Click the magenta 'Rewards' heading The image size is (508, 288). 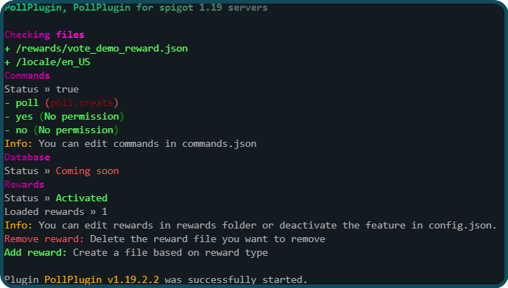[x=24, y=185]
